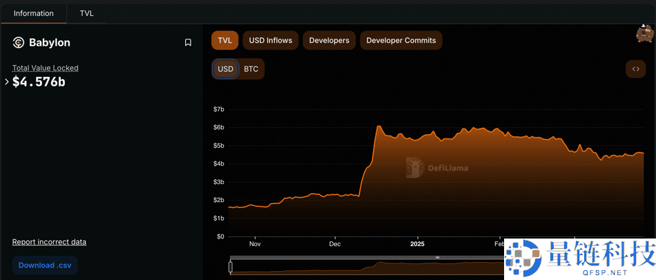Switch to the Information tab
Screen dimensions: 656x280
(x=34, y=13)
